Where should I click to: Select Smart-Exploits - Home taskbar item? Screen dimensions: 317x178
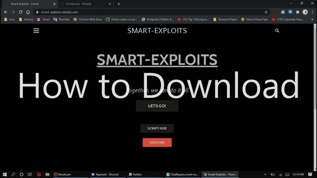point(220,175)
